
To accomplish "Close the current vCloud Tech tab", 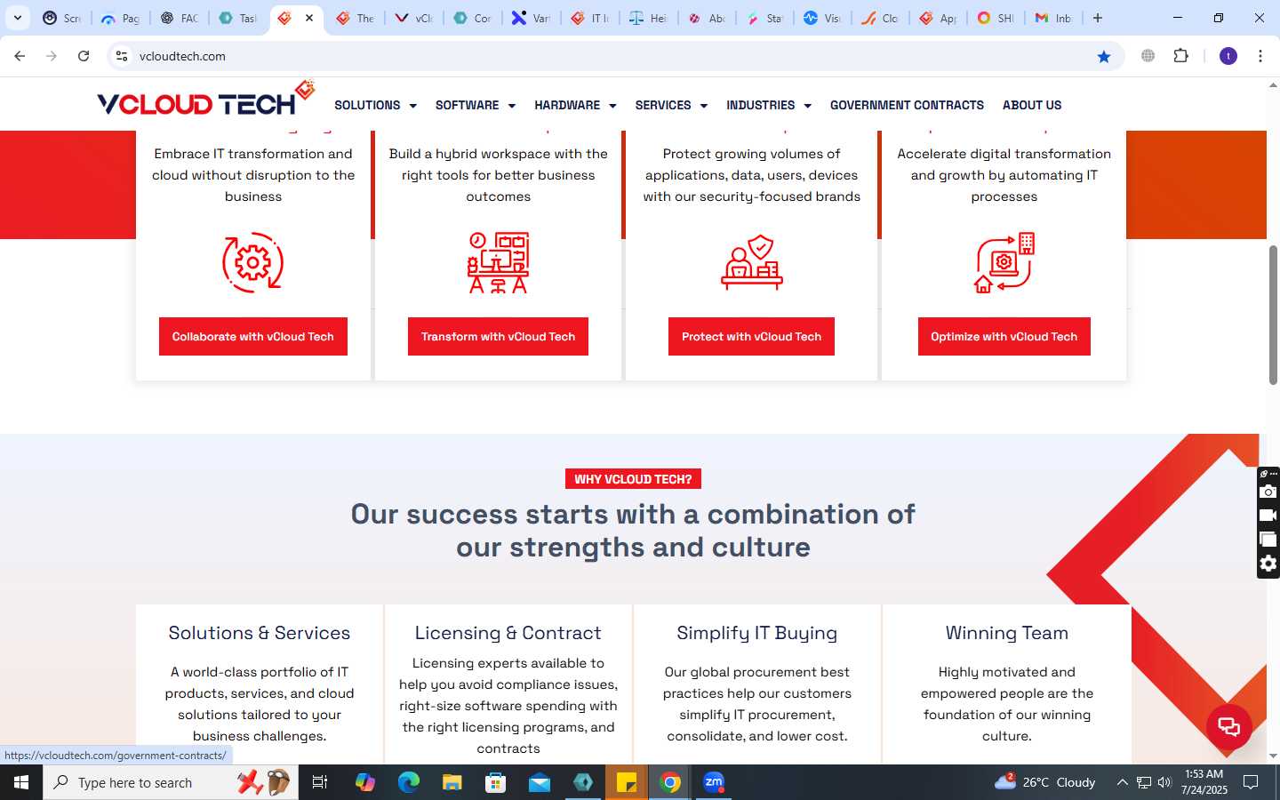I will [309, 18].
